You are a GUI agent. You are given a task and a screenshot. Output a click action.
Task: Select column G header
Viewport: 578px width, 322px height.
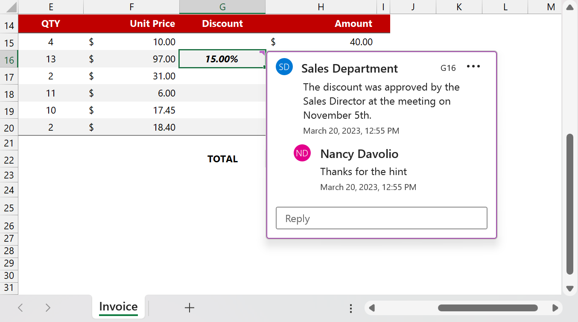(x=222, y=7)
